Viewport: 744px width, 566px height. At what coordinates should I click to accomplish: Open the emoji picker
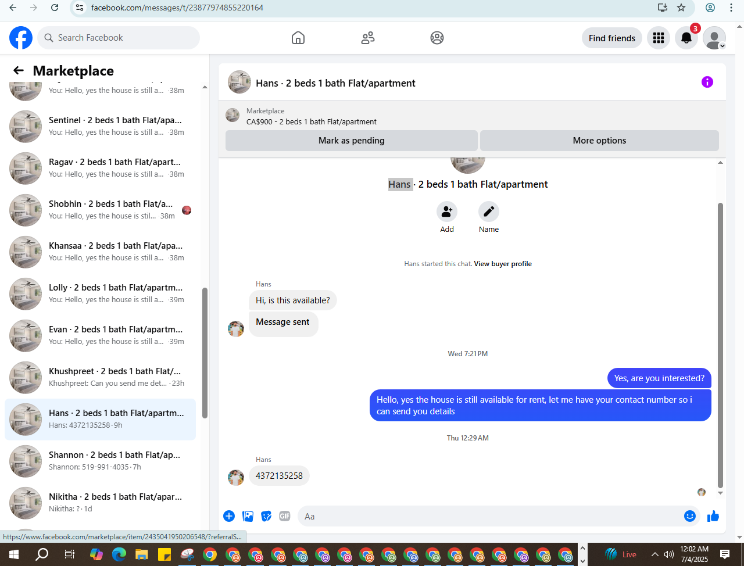pos(690,516)
